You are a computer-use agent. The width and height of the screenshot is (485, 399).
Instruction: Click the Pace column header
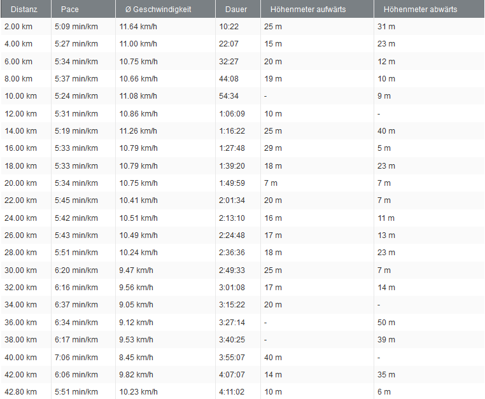point(70,10)
